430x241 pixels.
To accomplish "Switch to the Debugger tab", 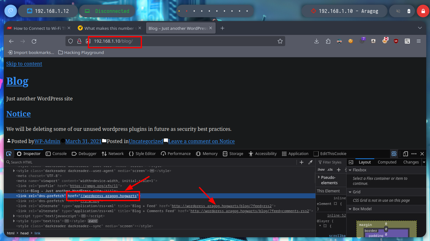I will [84, 154].
